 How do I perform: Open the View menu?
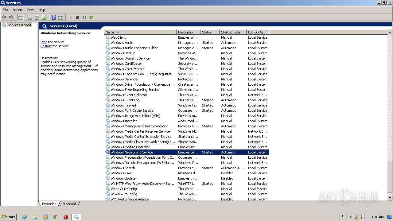click(x=30, y=10)
